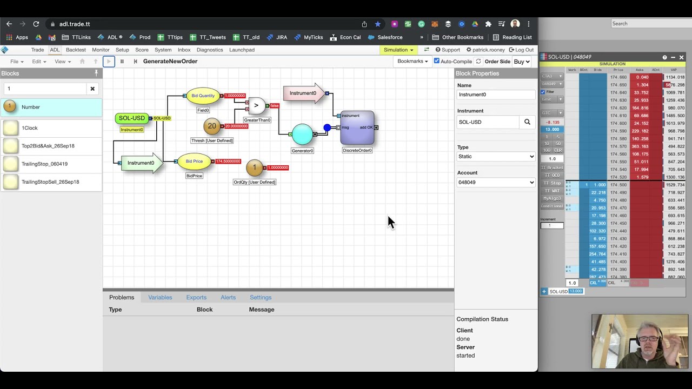Click the blue message dot on the canvas
This screenshot has height=389, width=692.
(x=327, y=128)
